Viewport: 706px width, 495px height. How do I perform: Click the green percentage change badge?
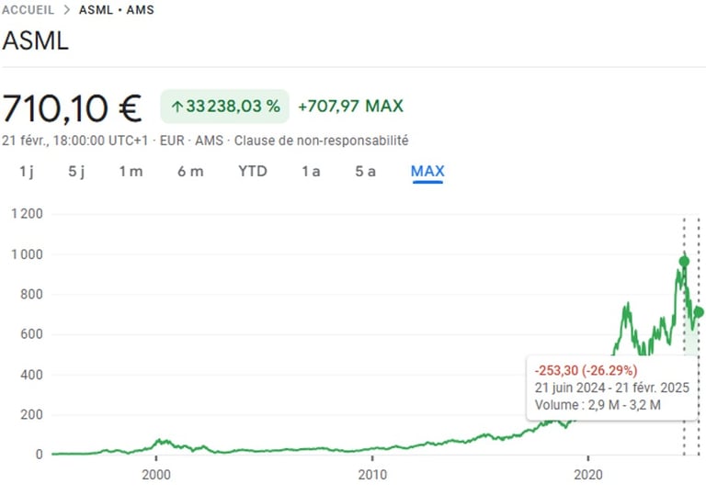pyautogui.click(x=224, y=107)
